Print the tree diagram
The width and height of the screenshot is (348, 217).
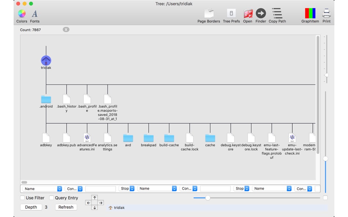(326, 16)
